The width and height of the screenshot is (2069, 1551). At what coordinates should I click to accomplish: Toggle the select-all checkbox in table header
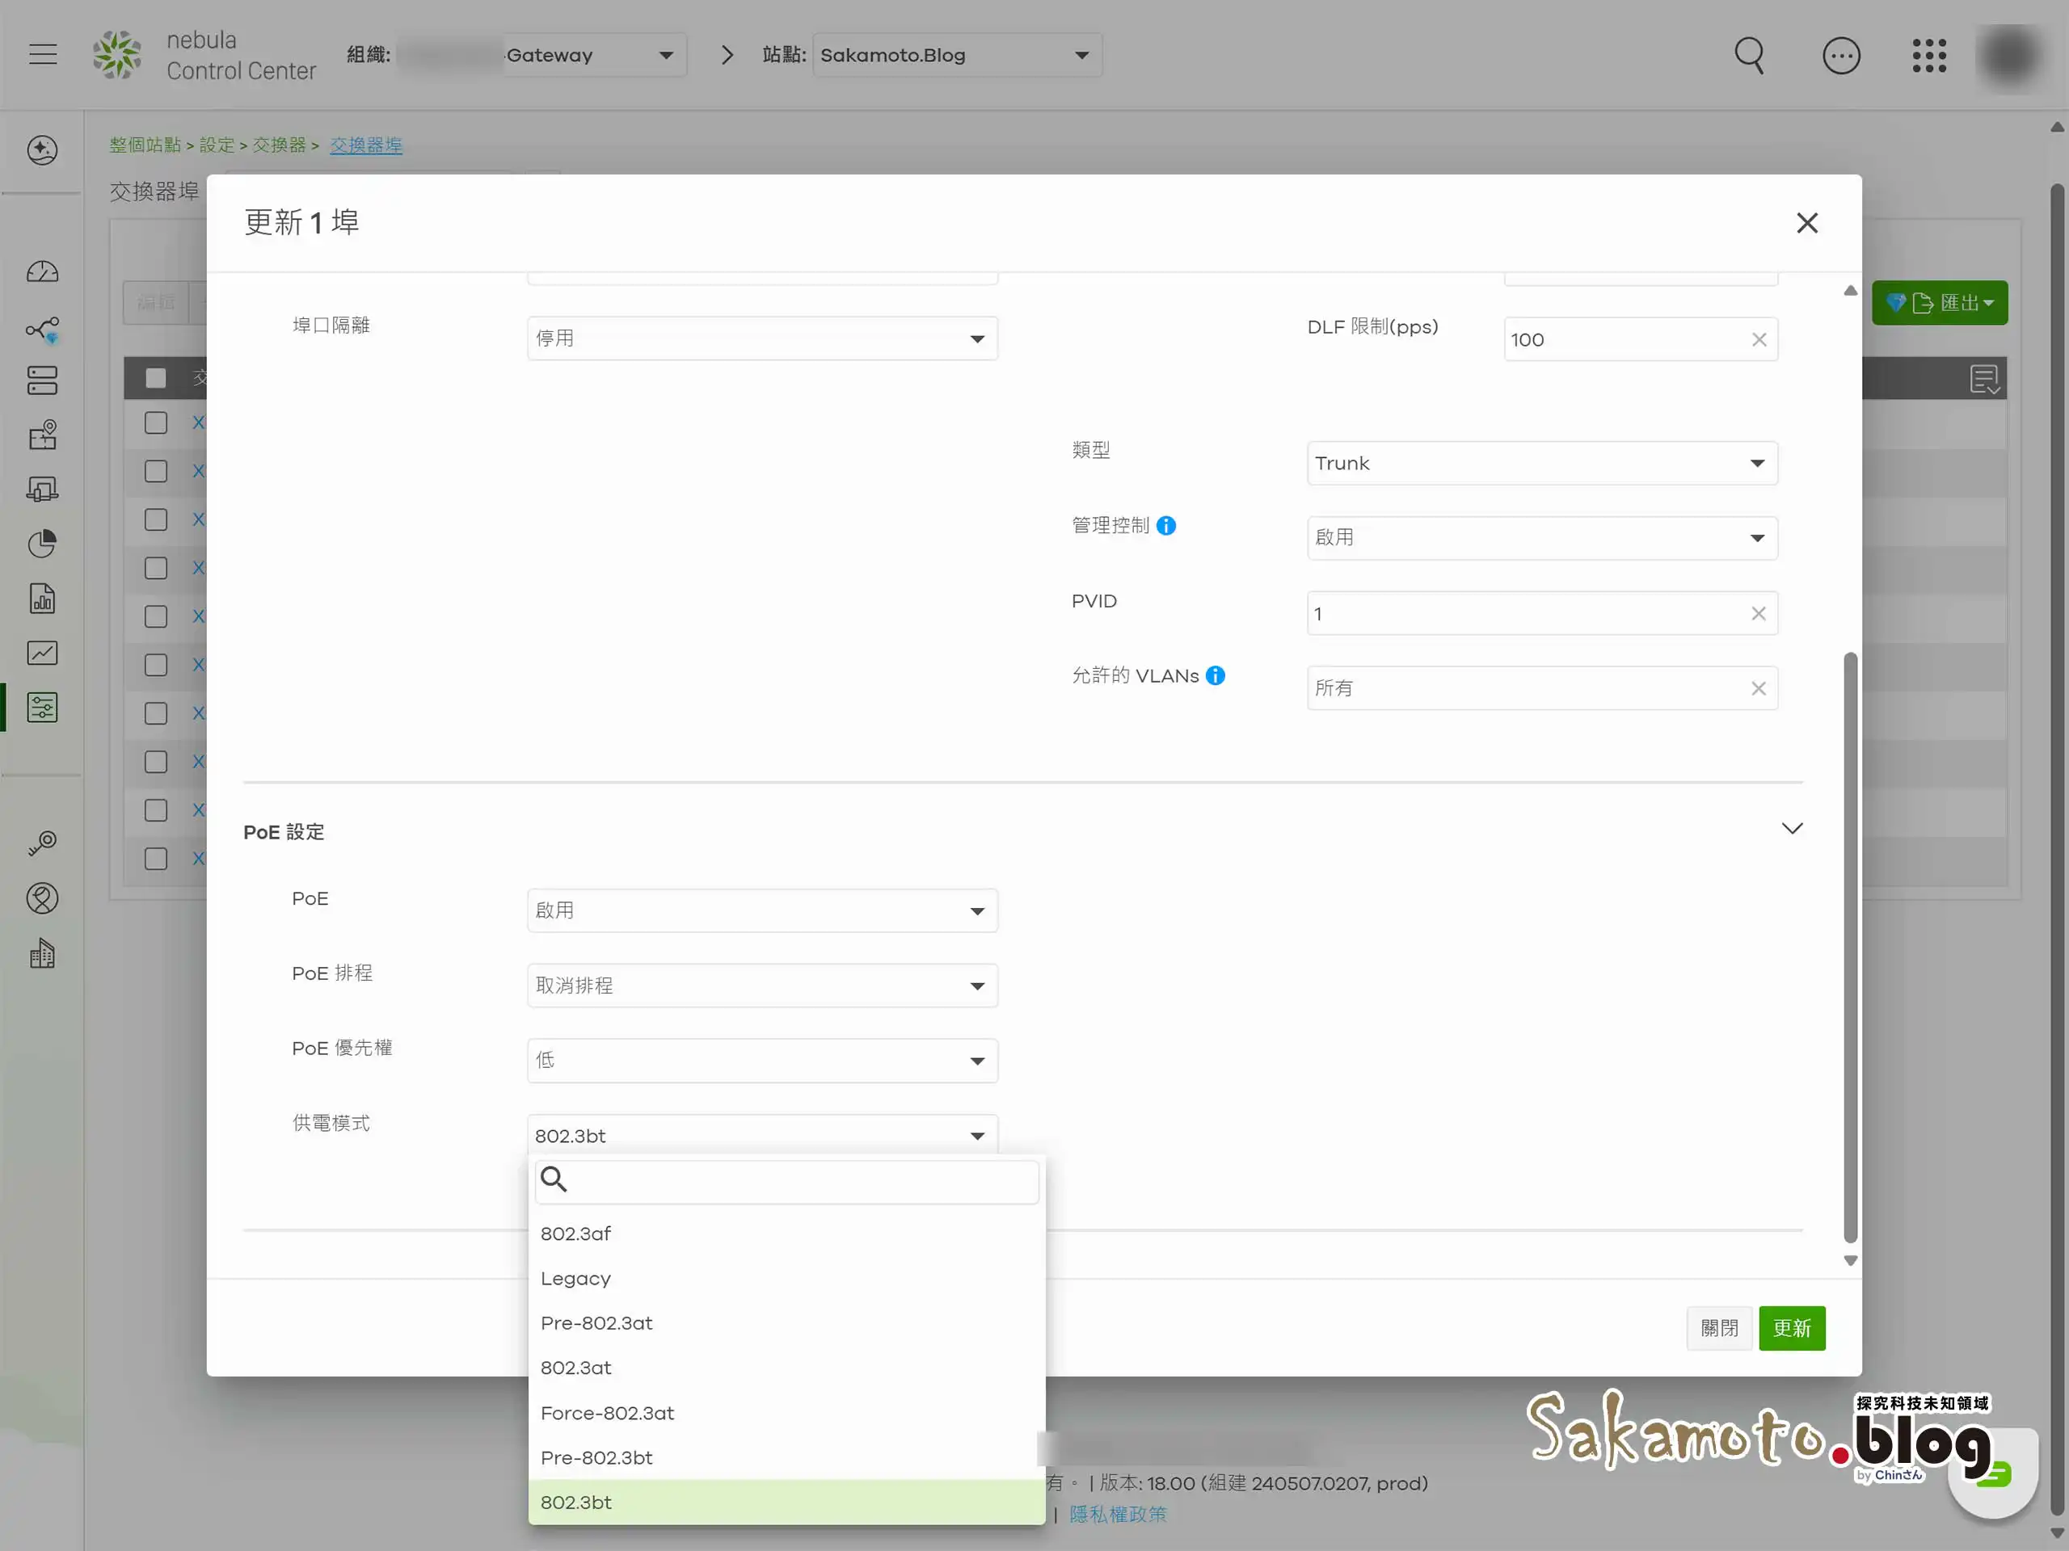point(156,378)
